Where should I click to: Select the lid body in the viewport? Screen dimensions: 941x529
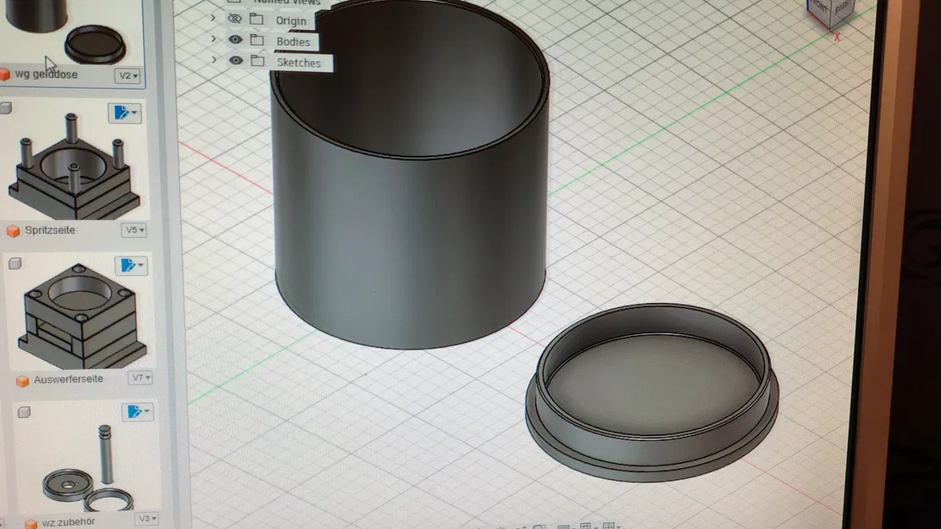[x=651, y=393]
